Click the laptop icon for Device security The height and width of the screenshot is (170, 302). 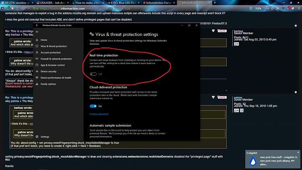point(37,71)
